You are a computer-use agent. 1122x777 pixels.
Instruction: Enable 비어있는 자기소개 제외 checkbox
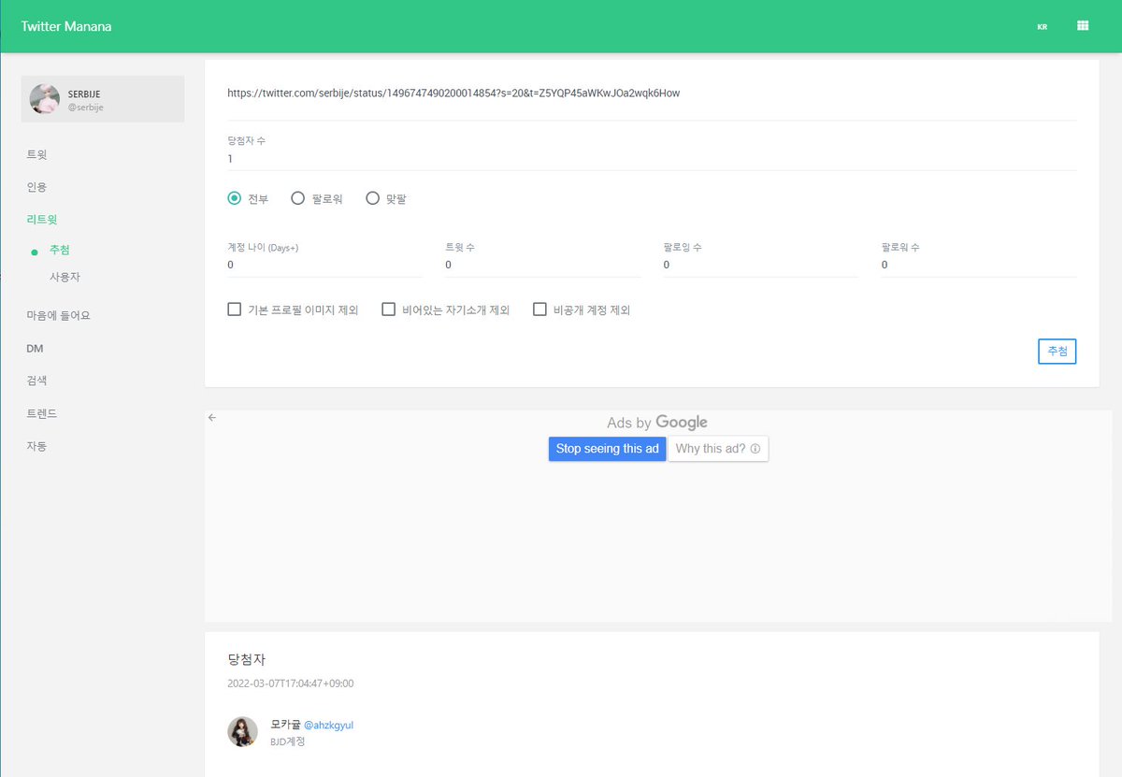(389, 309)
